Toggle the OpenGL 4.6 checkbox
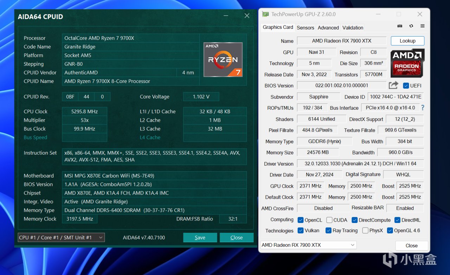 pos(390,231)
